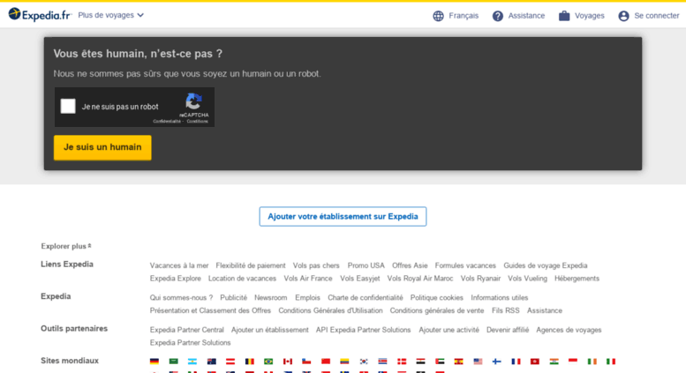This screenshot has width=686, height=373.
Task: Open 'Charte de confidentialité' link
Action: click(x=366, y=298)
